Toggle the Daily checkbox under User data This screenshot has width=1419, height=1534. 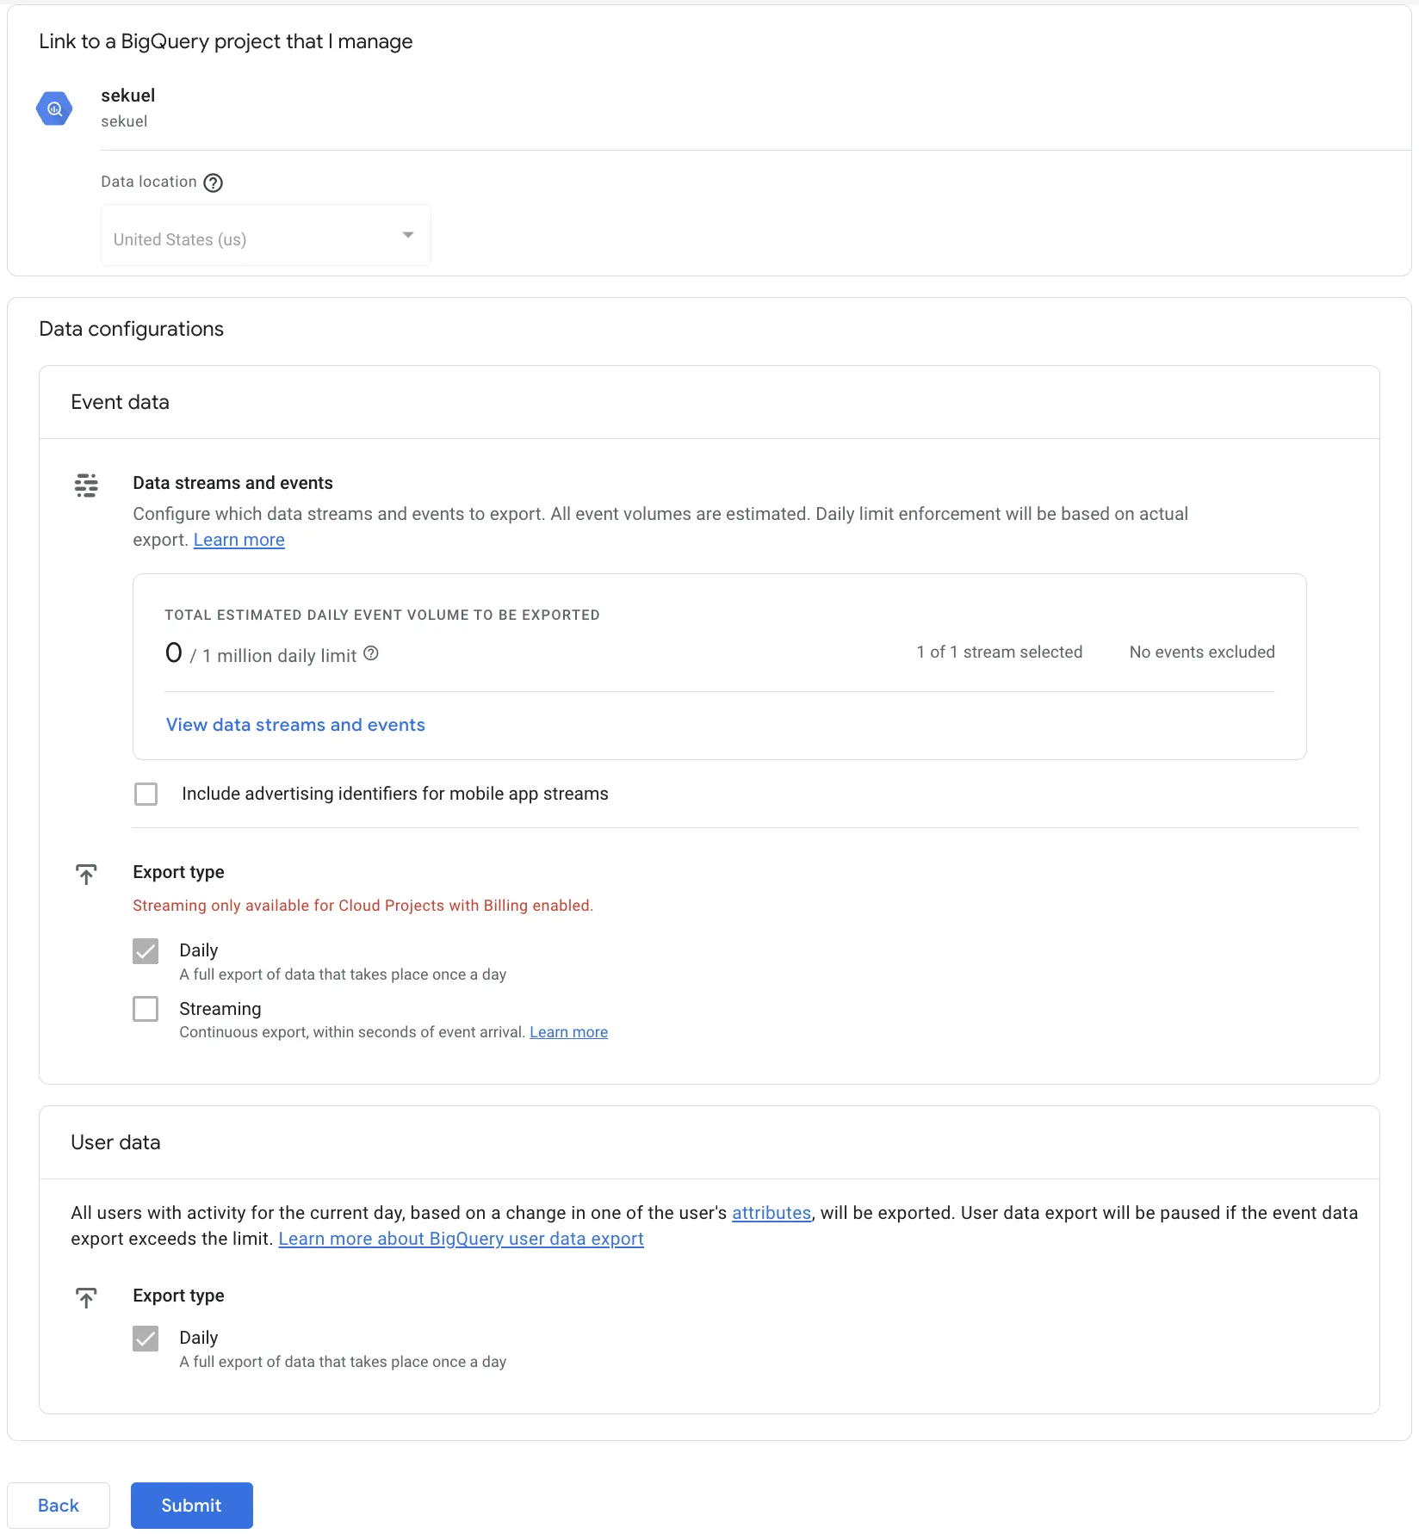pyautogui.click(x=146, y=1337)
